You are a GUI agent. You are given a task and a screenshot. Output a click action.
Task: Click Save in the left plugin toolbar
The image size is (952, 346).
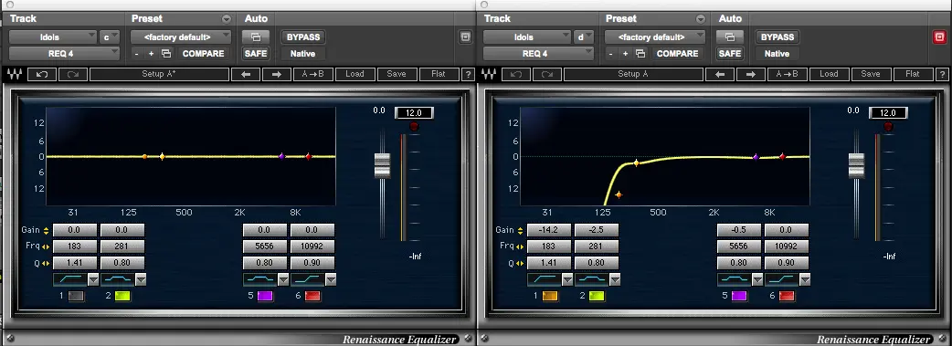(397, 74)
